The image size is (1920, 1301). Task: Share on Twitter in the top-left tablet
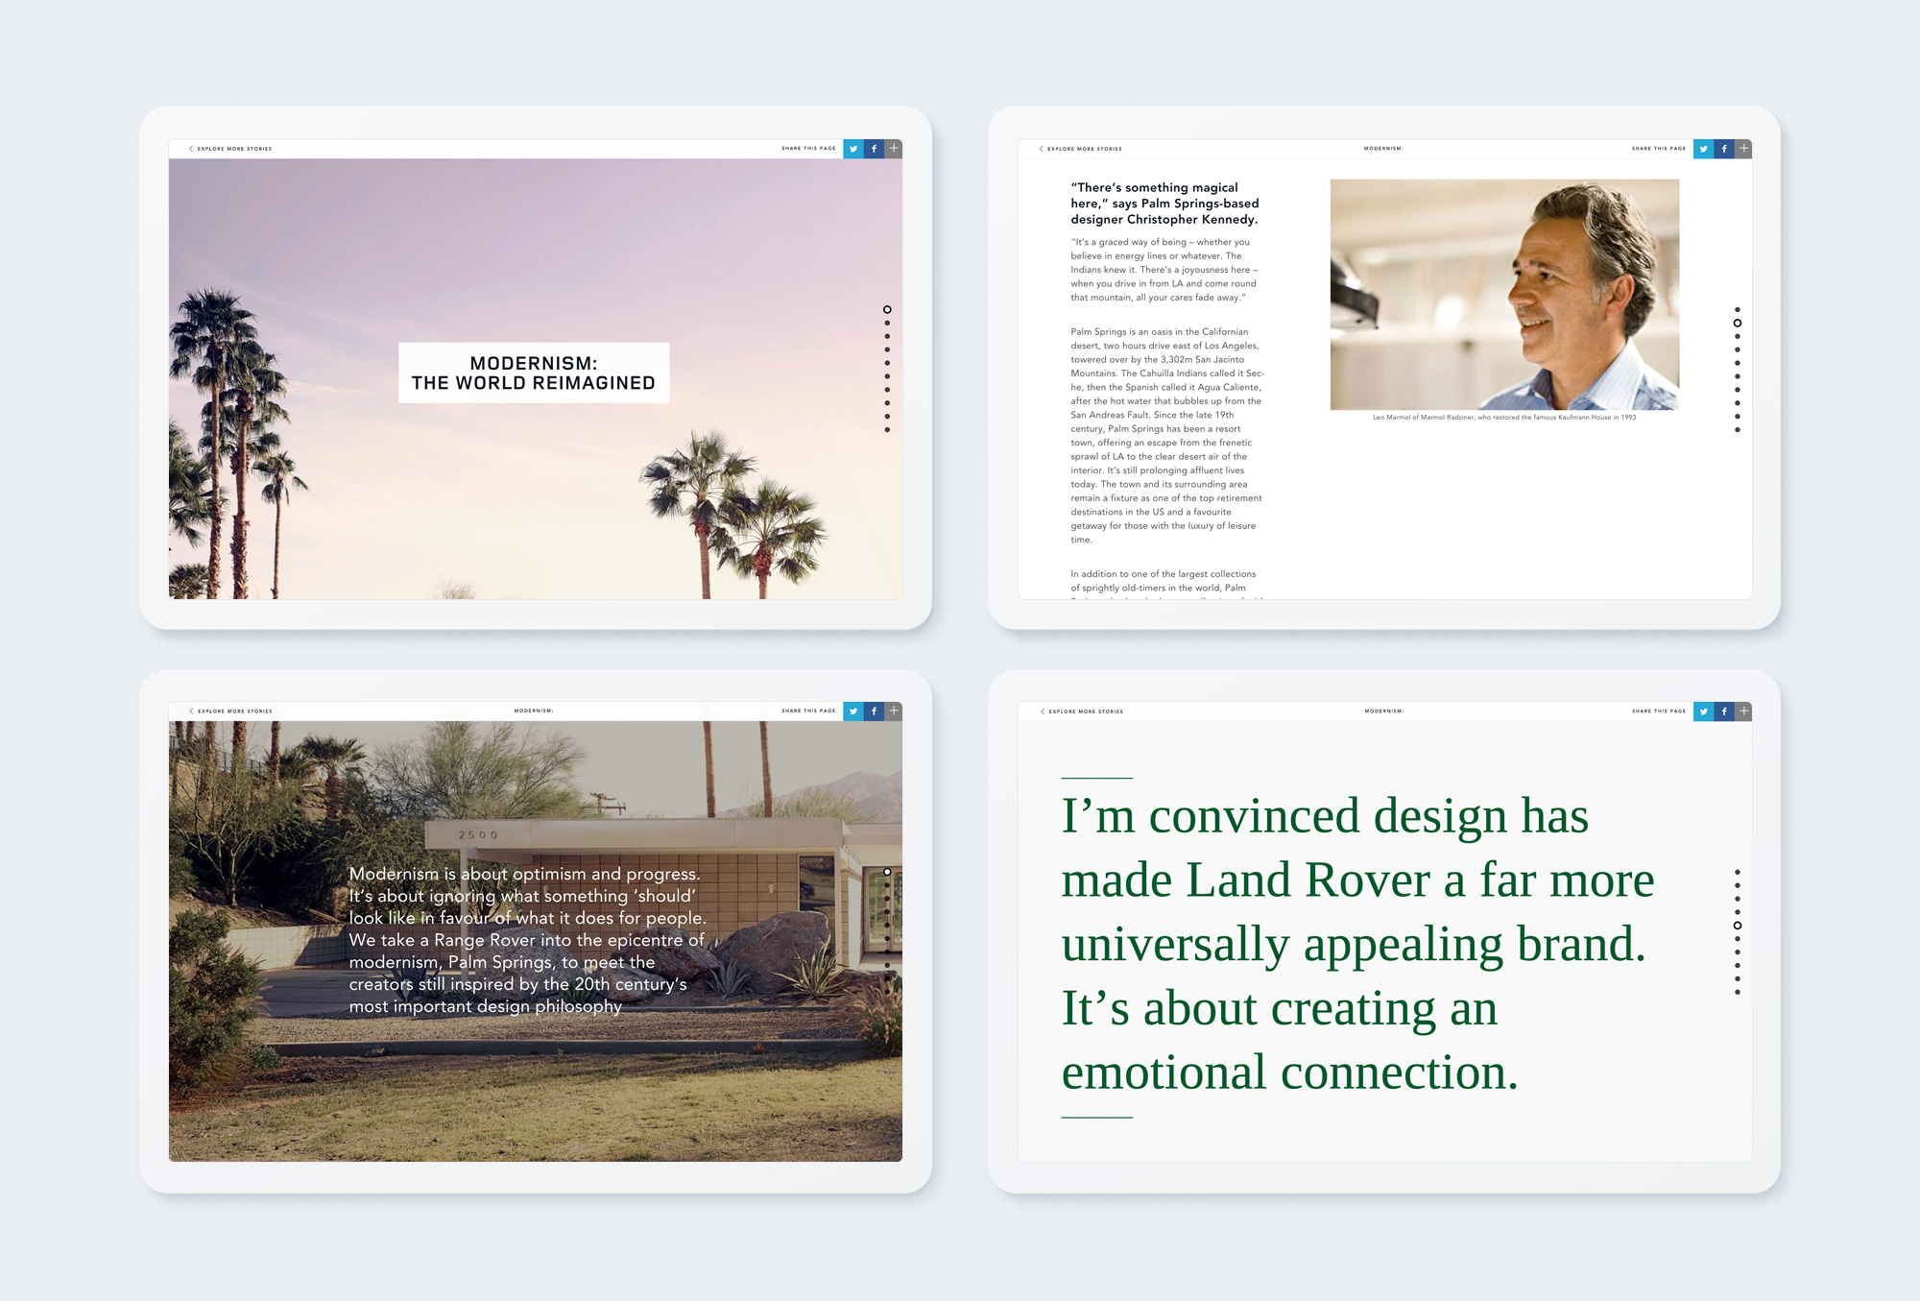[x=852, y=149]
